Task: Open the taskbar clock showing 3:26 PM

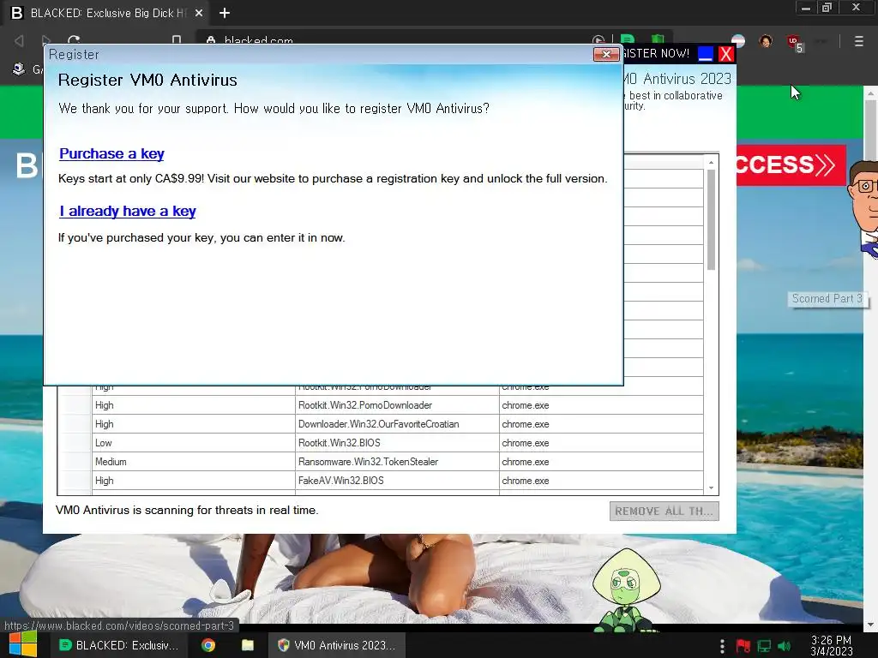Action: coord(831,646)
